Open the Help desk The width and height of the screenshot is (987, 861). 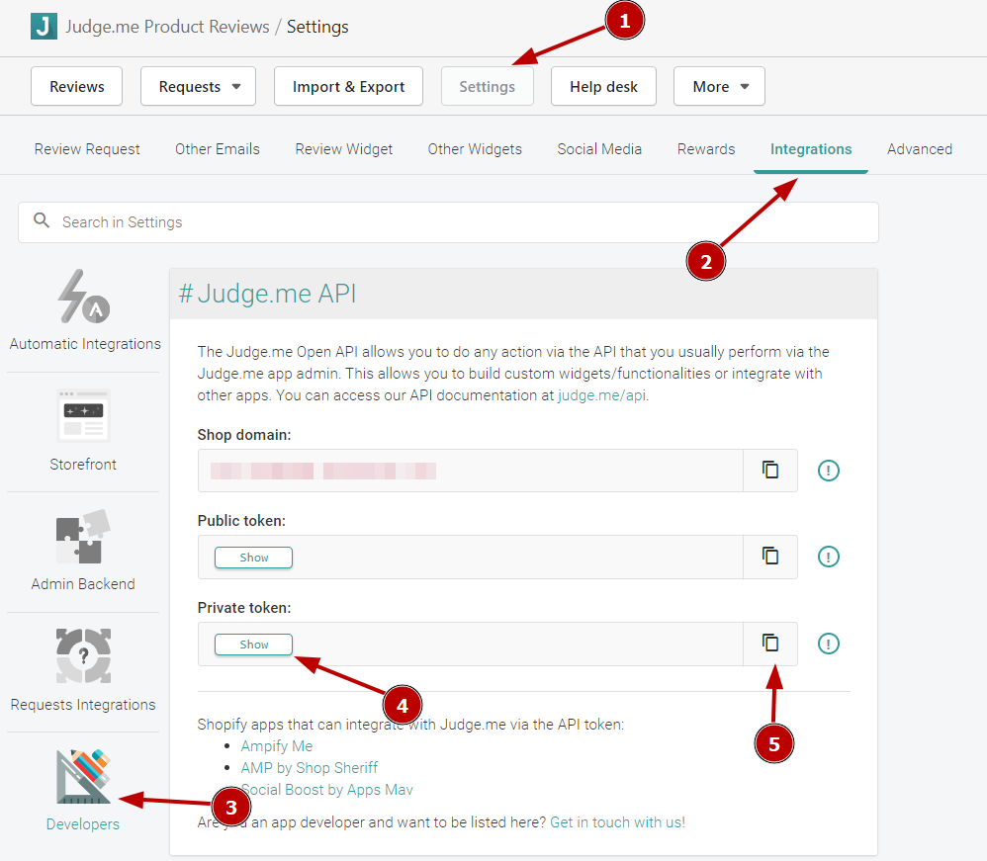point(603,86)
